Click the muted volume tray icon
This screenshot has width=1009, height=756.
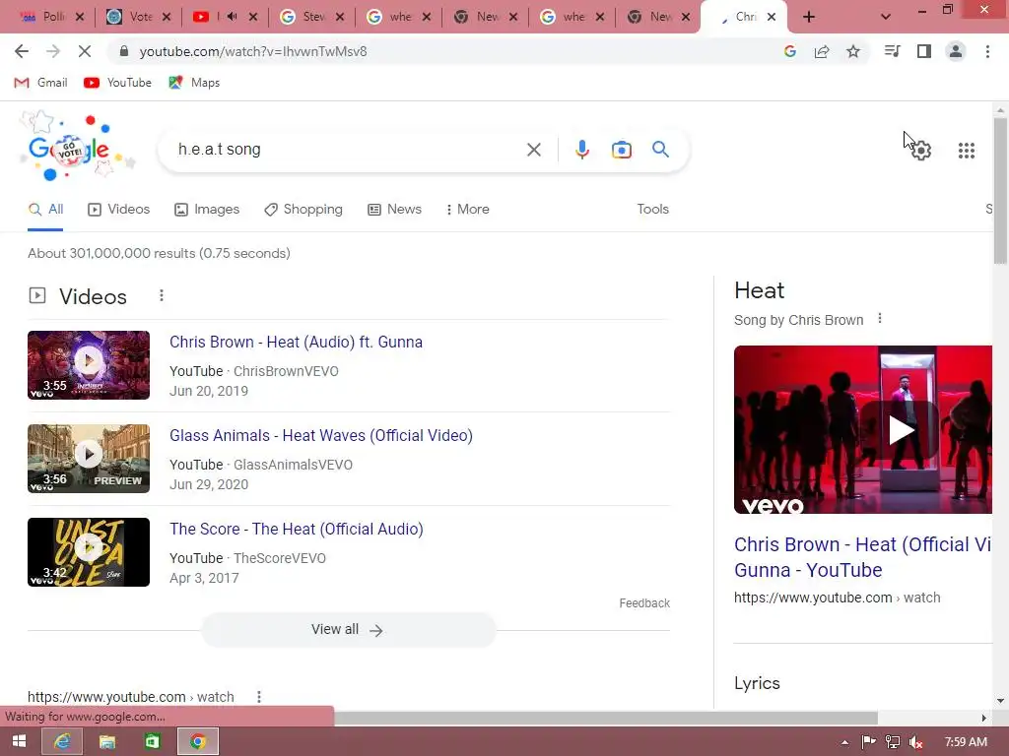915,742
